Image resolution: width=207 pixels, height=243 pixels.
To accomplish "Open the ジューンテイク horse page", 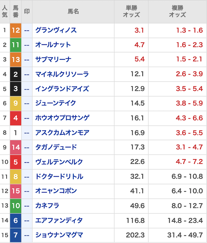I will click(x=56, y=103).
